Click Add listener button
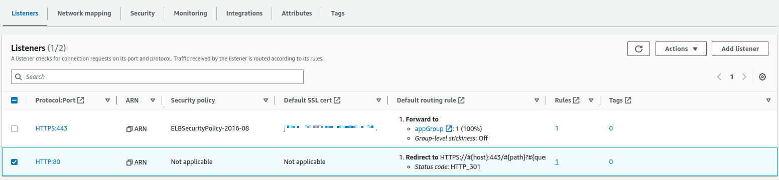The width and height of the screenshot is (779, 180). (x=740, y=48)
